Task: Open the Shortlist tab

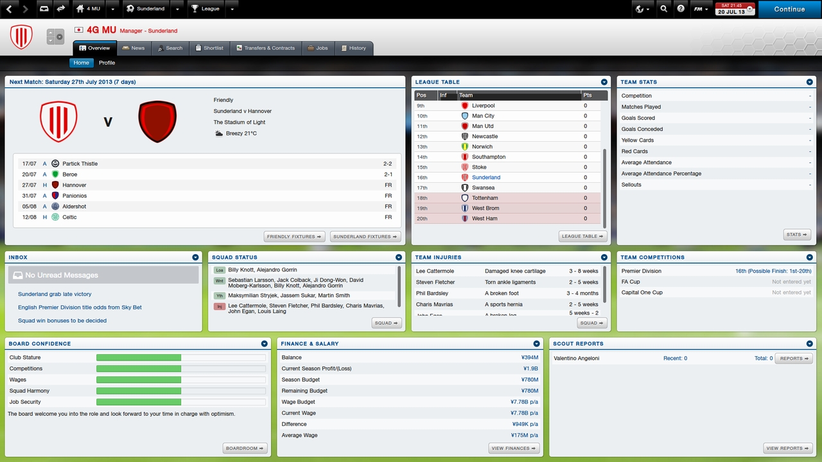Action: click(x=209, y=48)
